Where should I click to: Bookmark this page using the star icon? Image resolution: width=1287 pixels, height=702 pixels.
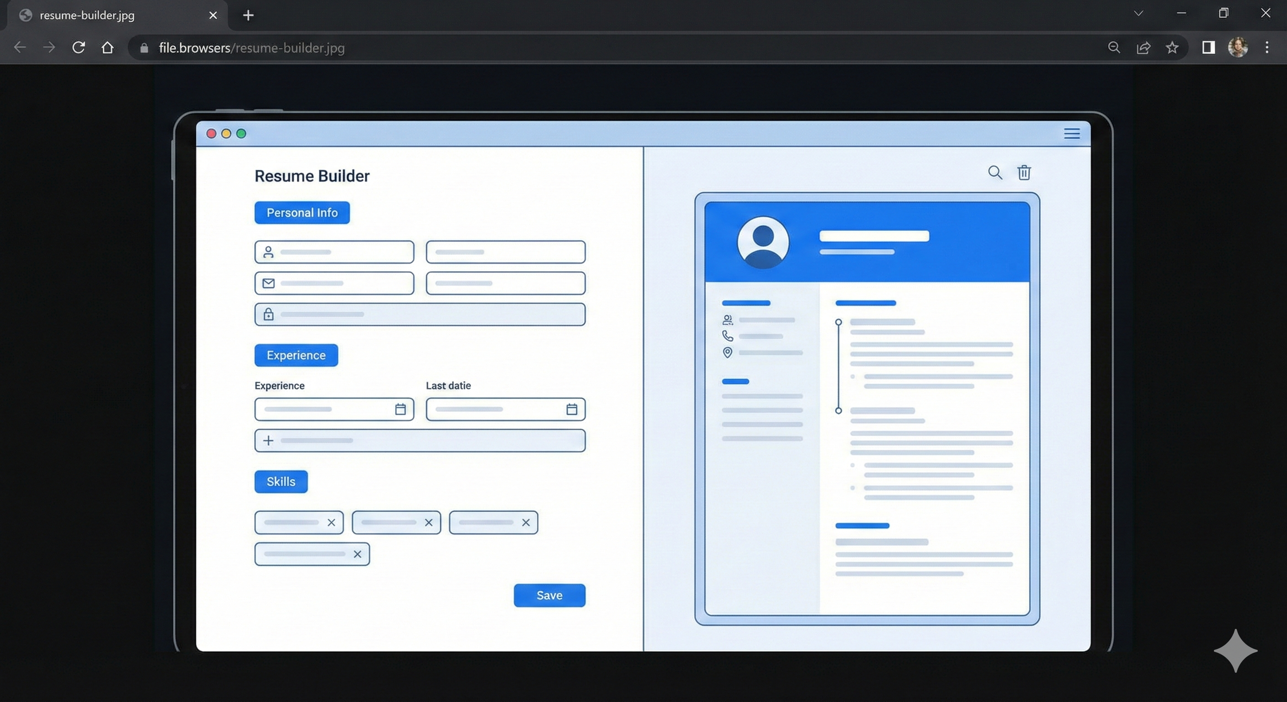[1172, 48]
